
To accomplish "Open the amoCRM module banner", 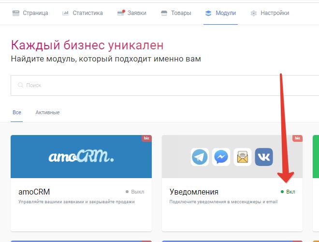I will click(x=81, y=157).
